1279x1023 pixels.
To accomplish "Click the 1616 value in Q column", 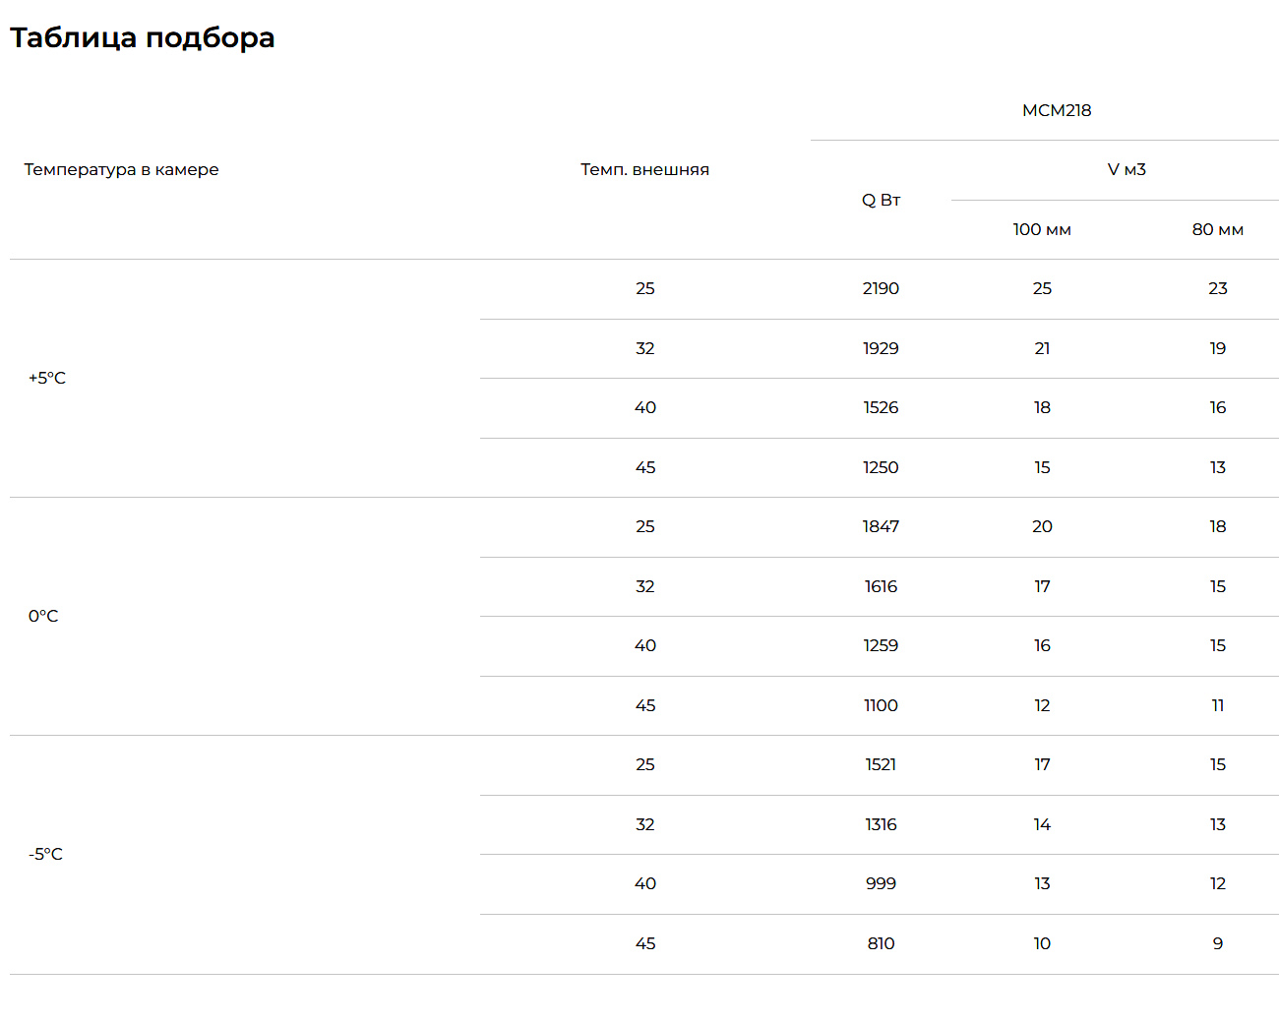I will coord(881,586).
